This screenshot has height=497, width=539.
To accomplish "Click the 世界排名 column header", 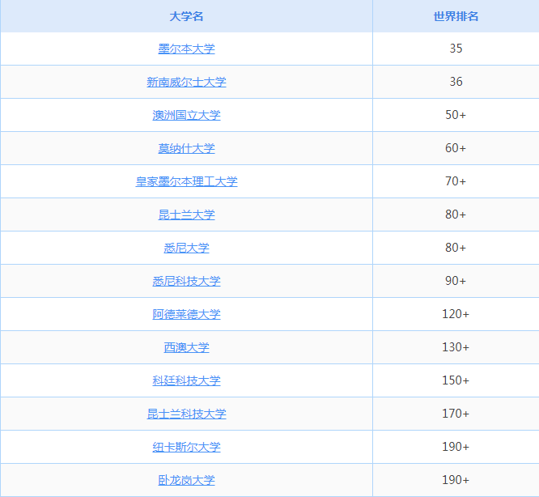I will [456, 16].
